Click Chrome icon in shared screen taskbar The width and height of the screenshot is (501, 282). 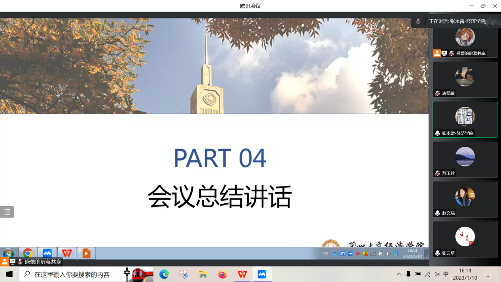28,253
